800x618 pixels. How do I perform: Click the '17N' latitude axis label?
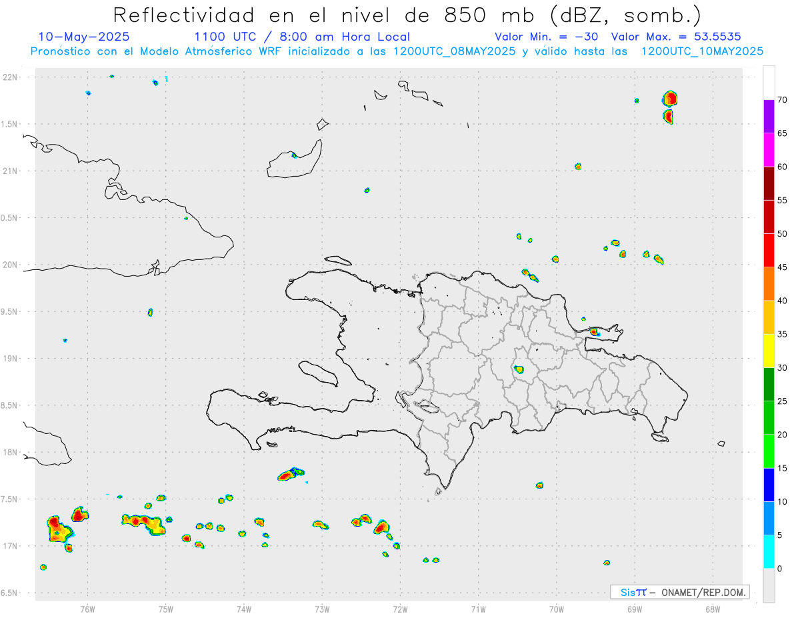click(10, 546)
